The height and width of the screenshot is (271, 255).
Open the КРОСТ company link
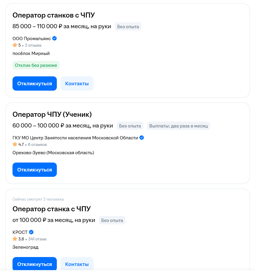(x=20, y=232)
